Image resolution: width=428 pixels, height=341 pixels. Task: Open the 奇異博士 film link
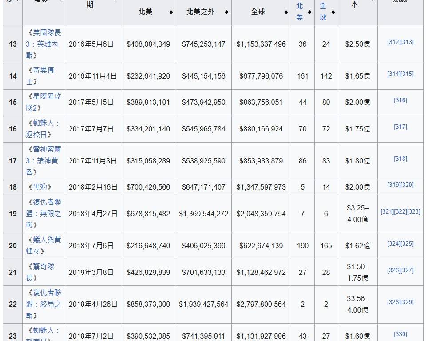[40, 76]
